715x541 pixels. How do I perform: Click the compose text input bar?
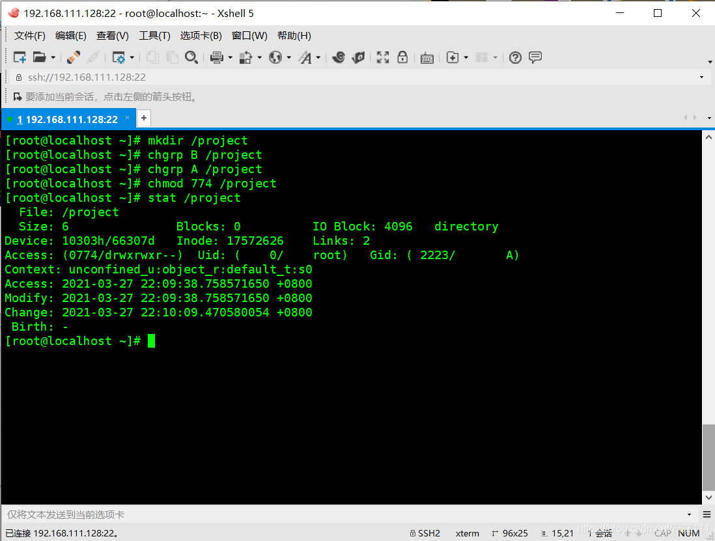coord(342,514)
